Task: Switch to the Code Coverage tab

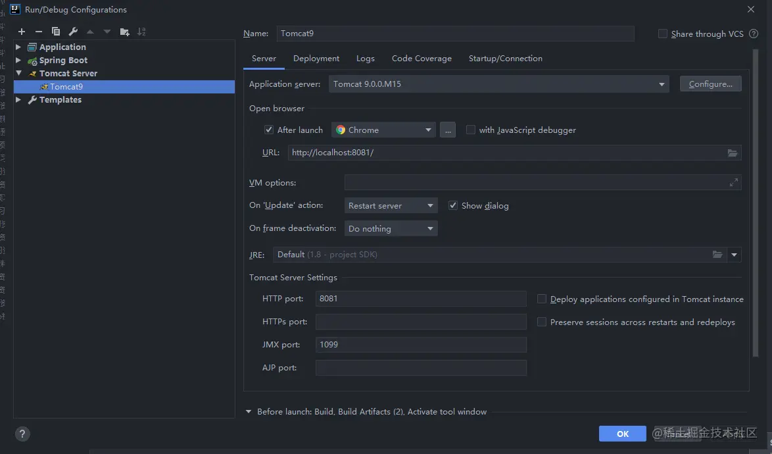Action: pos(422,59)
